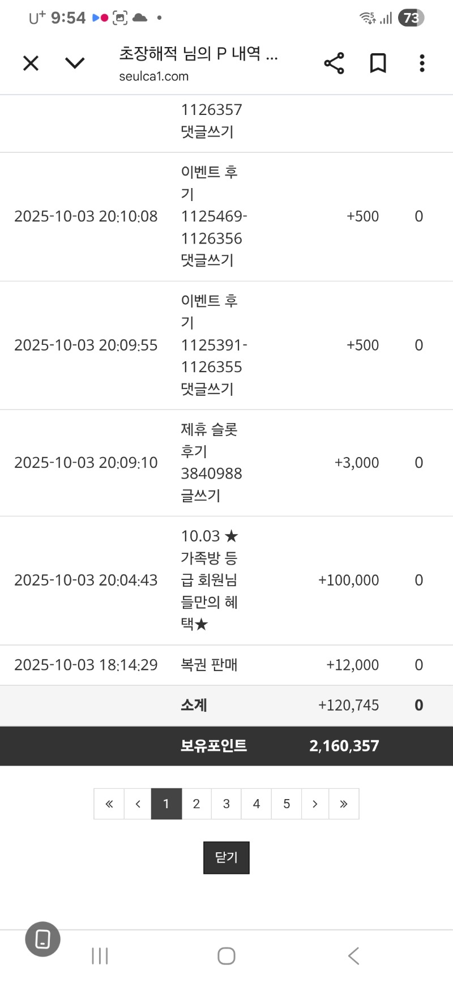Bookmark this page with bookmark icon
The image size is (453, 982).
click(x=378, y=63)
